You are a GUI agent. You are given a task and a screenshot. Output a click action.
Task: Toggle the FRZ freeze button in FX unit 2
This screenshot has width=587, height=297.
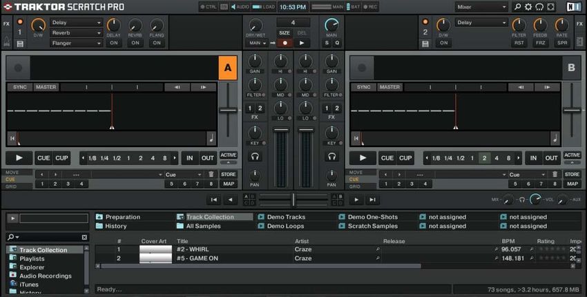pos(540,43)
